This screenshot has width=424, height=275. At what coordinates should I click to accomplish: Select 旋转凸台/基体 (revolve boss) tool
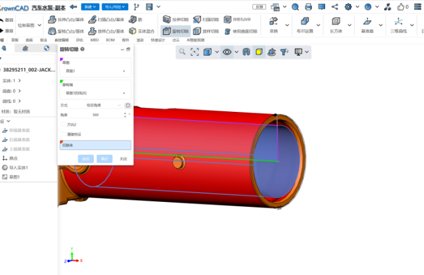click(66, 31)
